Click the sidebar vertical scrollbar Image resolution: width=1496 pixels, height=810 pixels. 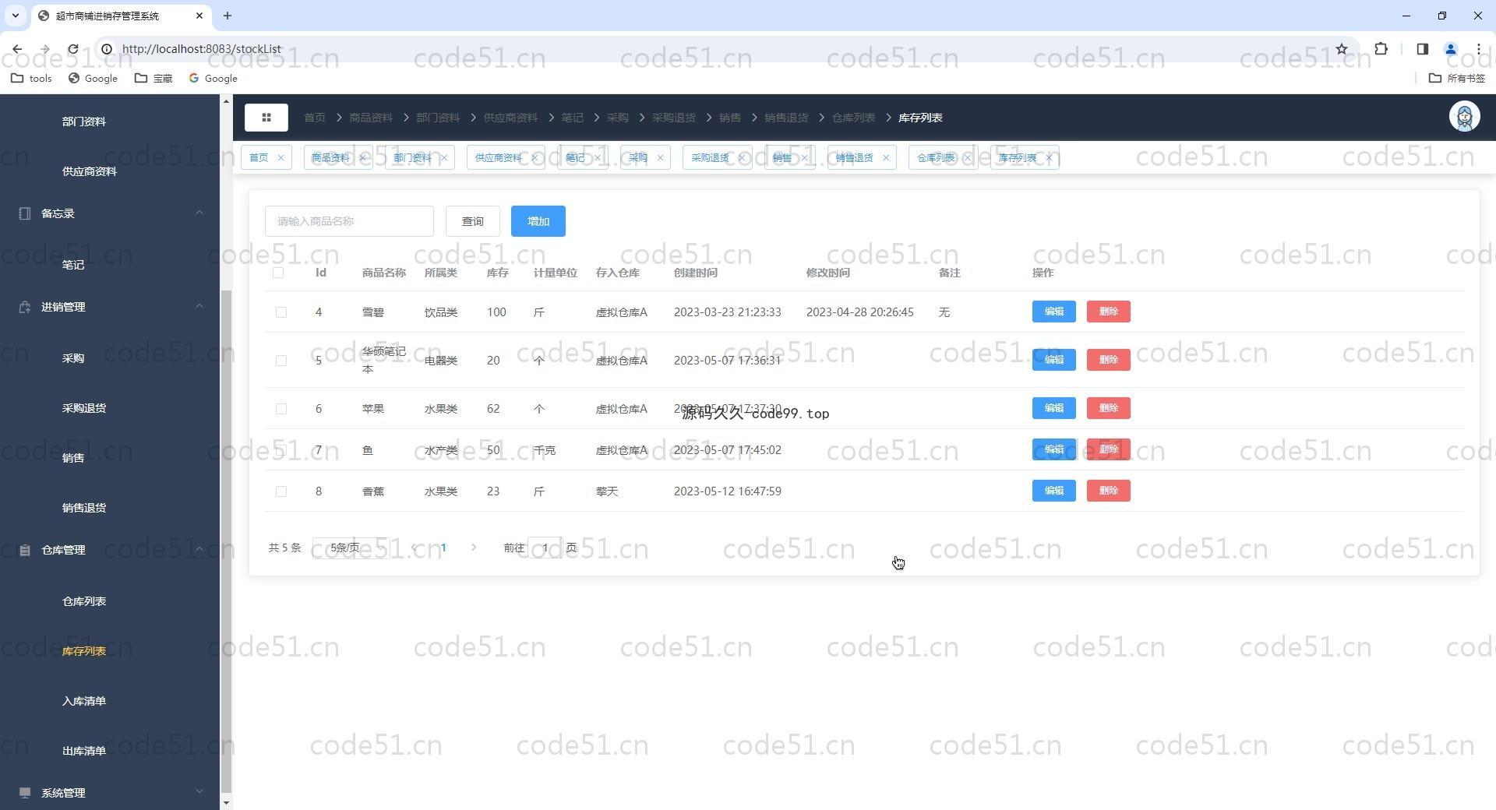point(227,541)
